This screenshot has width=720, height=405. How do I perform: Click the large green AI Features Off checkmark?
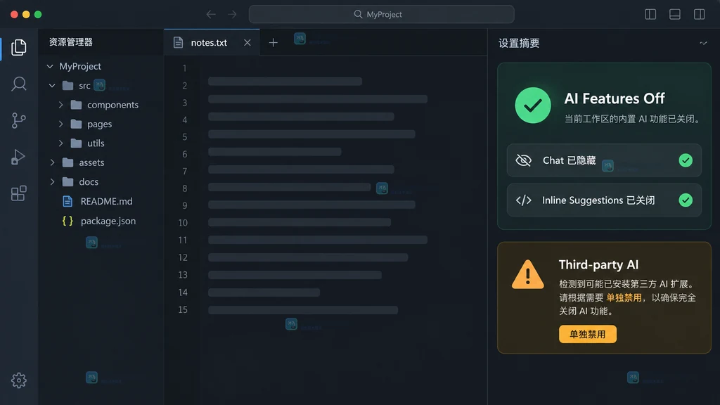(533, 105)
